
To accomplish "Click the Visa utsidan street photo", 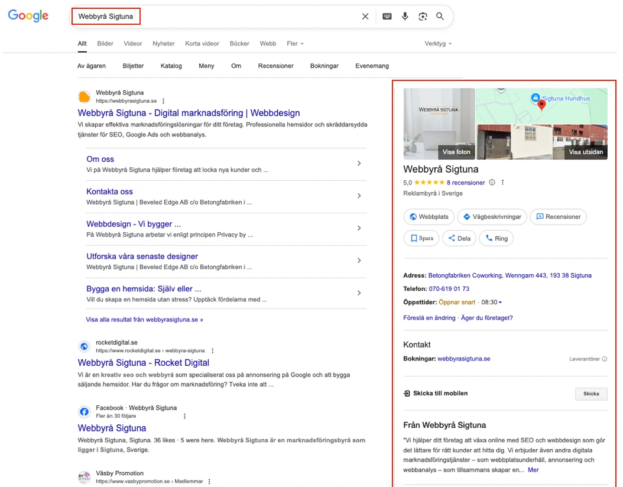I will pyautogui.click(x=542, y=142).
